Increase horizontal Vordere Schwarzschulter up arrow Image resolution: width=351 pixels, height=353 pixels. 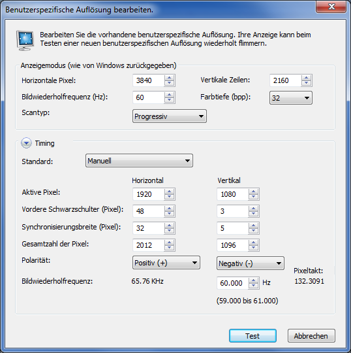pyautogui.click(x=169, y=209)
